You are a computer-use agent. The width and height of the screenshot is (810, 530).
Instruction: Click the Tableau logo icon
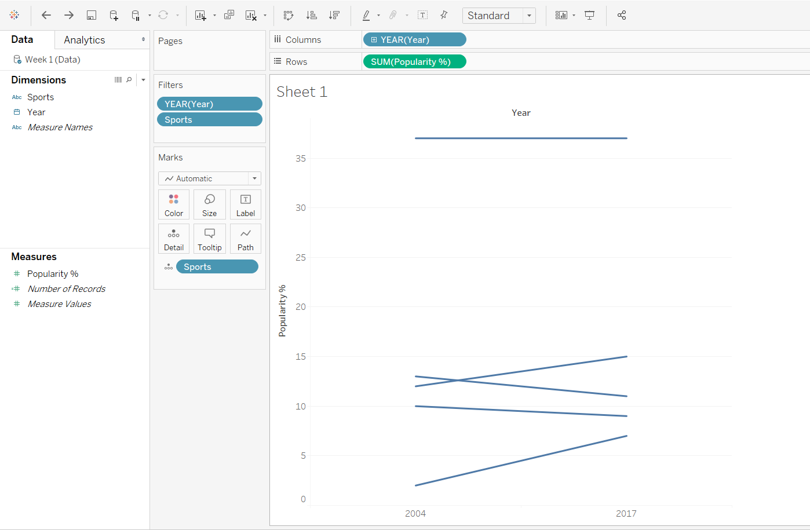tap(14, 15)
